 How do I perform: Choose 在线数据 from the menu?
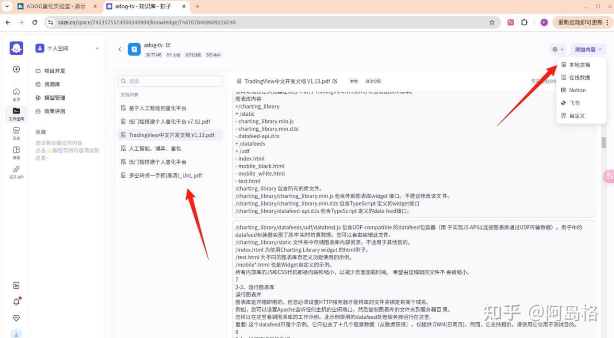tap(581, 77)
